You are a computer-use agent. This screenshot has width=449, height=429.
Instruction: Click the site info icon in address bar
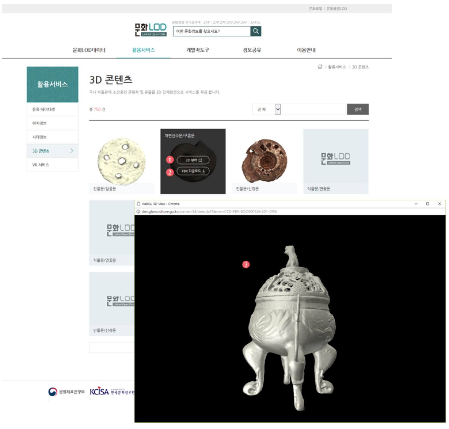coord(138,212)
